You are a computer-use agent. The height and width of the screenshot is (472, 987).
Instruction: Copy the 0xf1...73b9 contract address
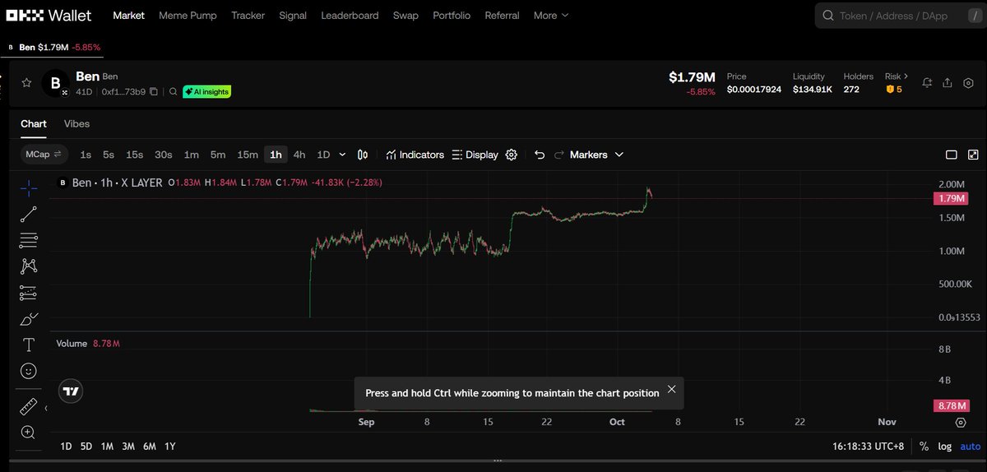[154, 92]
